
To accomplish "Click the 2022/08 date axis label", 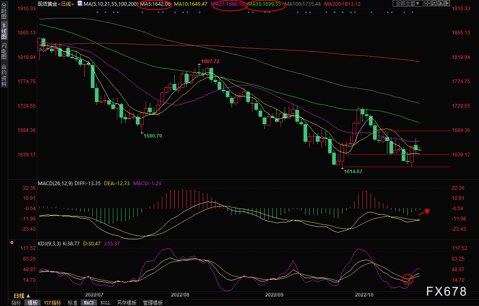I will click(x=180, y=295).
